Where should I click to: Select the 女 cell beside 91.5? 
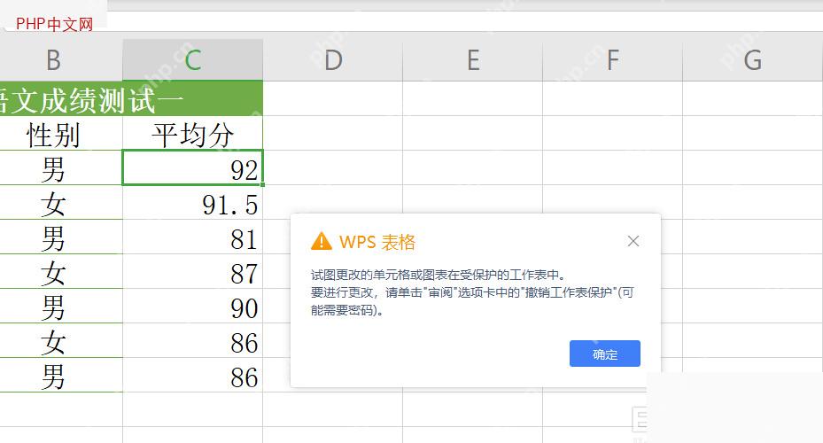click(61, 203)
